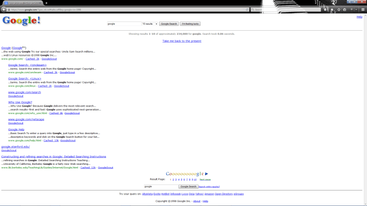Click the top Google query input field
The width and height of the screenshot is (367, 206).
pos(124,24)
